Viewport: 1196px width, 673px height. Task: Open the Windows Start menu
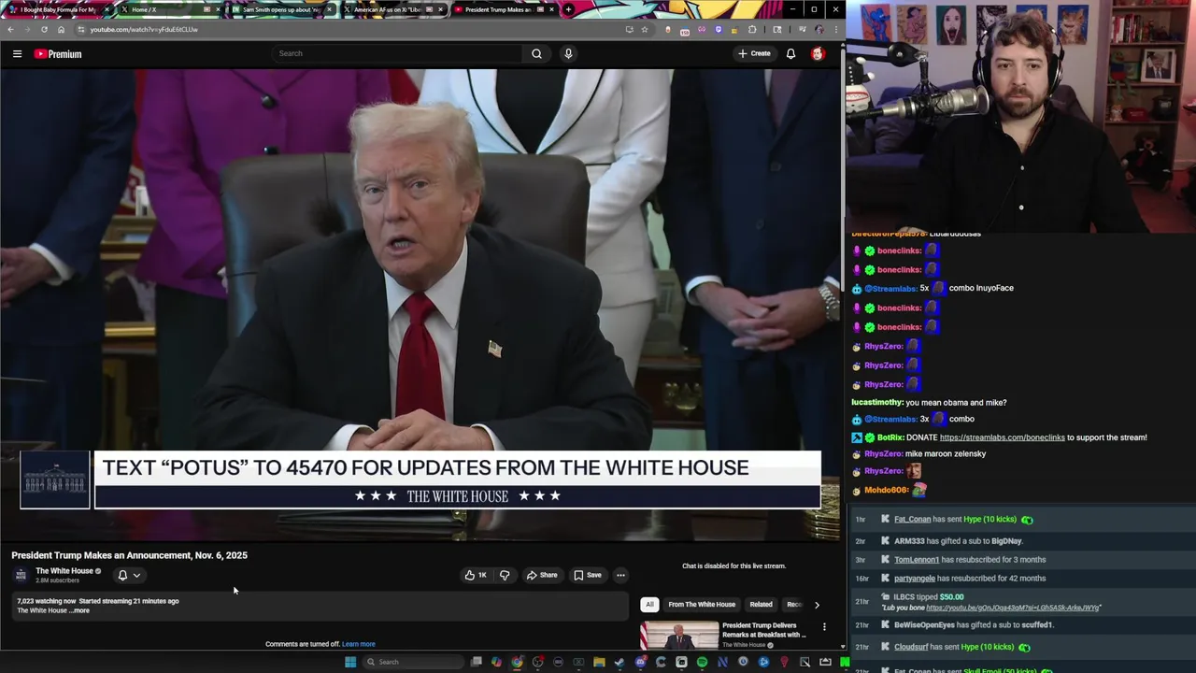[x=350, y=662]
